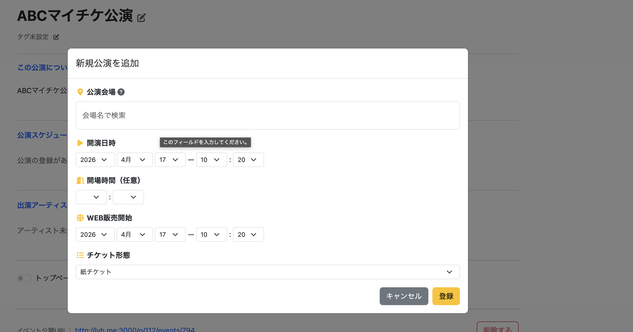Open the WEB販売開始 day dropdown showing 17

coord(170,235)
